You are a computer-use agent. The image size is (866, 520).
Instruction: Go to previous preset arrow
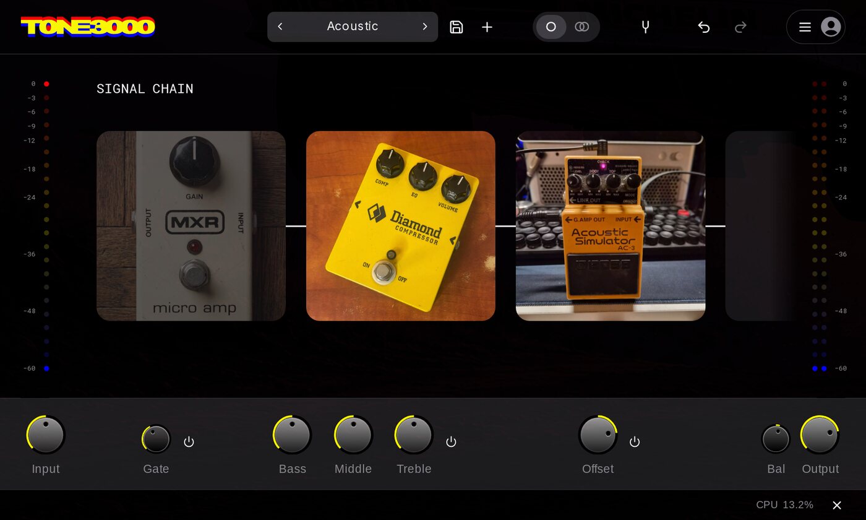(280, 27)
